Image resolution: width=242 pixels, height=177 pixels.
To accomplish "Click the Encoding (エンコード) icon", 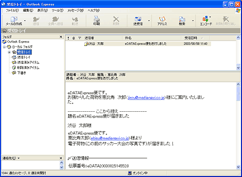I will point(206,19).
